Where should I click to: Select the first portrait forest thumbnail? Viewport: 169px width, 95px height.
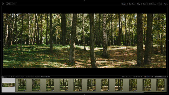pos(22,85)
